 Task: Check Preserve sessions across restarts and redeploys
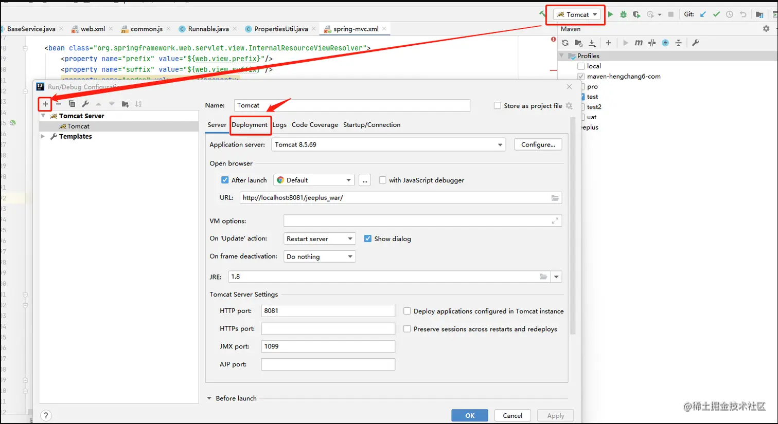(407, 329)
